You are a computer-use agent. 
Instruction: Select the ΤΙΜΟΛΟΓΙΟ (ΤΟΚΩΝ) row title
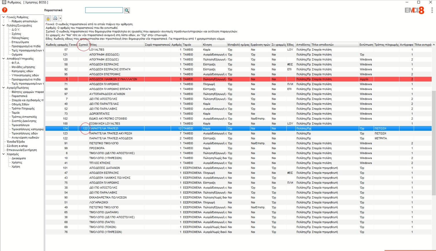(103, 227)
